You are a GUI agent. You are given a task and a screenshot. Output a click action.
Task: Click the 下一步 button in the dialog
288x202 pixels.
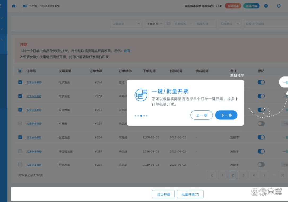226,115
